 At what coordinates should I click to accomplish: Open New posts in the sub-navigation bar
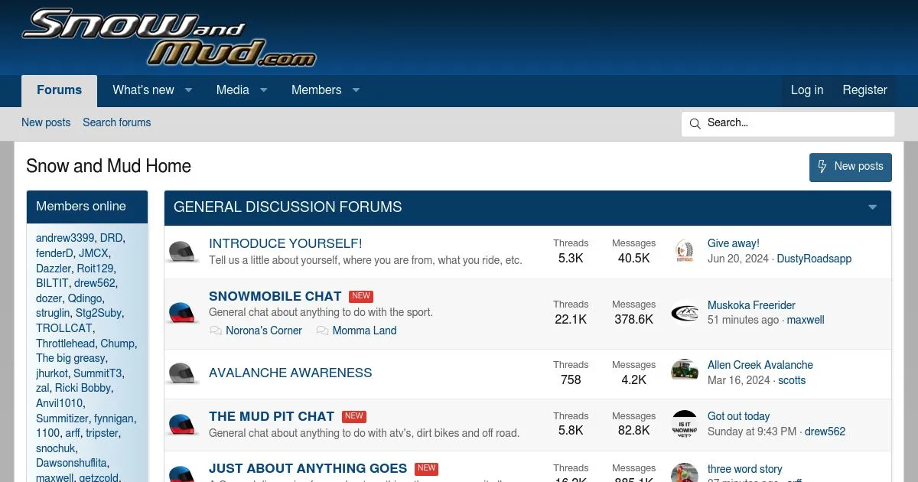coord(46,122)
